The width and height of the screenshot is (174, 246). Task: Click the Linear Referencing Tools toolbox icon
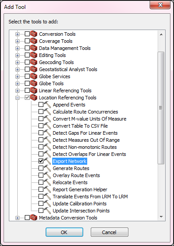34,91
